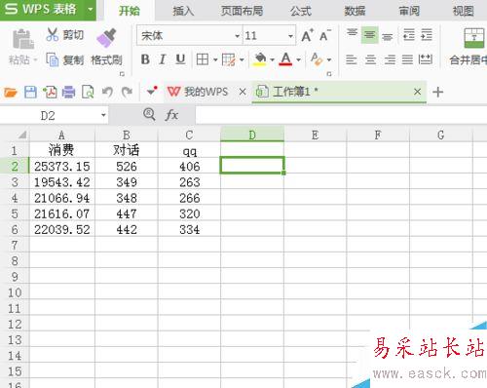The width and height of the screenshot is (487, 388).
Task: Expand quick access toolbar customization arrow
Action: (152, 91)
